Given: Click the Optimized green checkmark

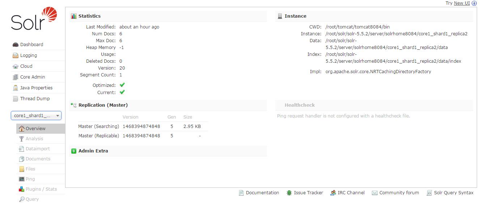Looking at the screenshot, I should click(x=122, y=85).
